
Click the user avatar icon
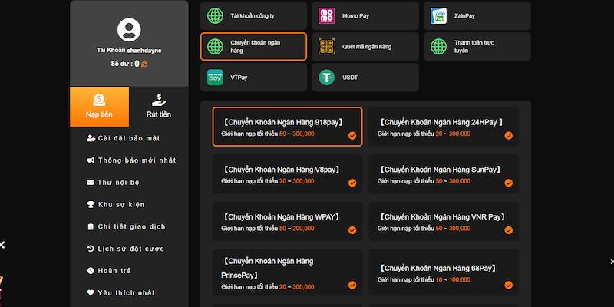(x=129, y=30)
